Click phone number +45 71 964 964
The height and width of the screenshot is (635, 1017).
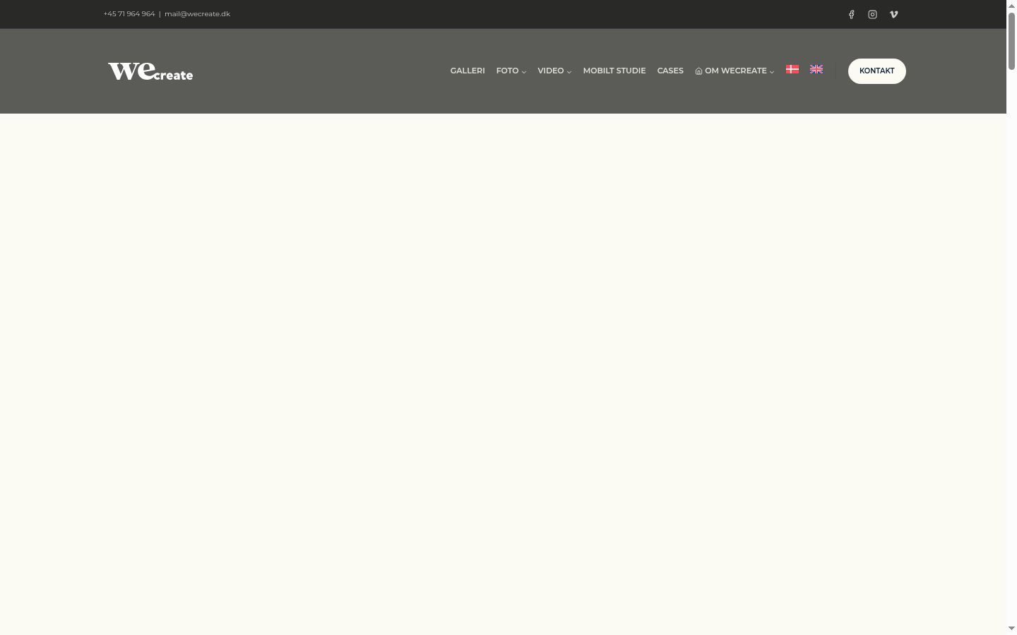(x=129, y=14)
